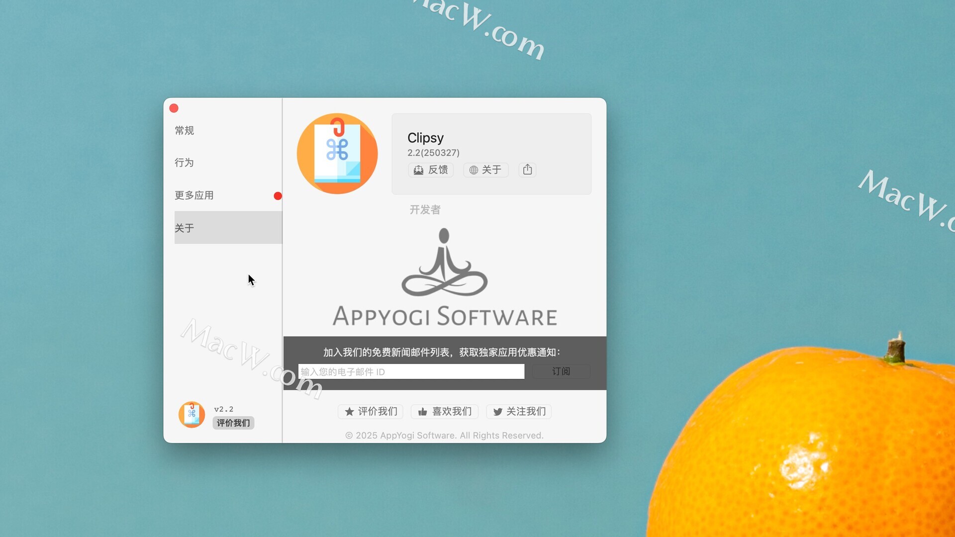Image resolution: width=955 pixels, height=537 pixels.
Task: Click the 订阅 subscribe button
Action: point(561,371)
